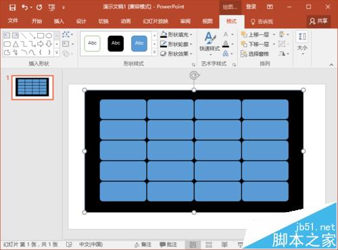Apply the blue Abc shape style

(139, 43)
